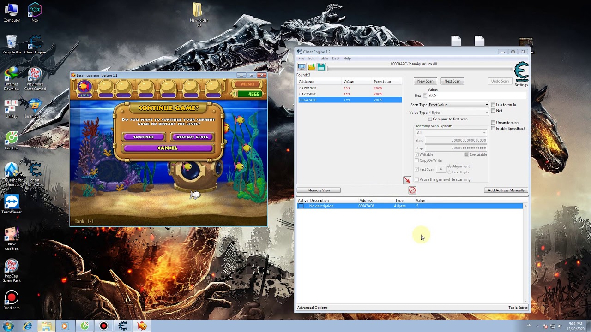Open Memory View

point(319,190)
